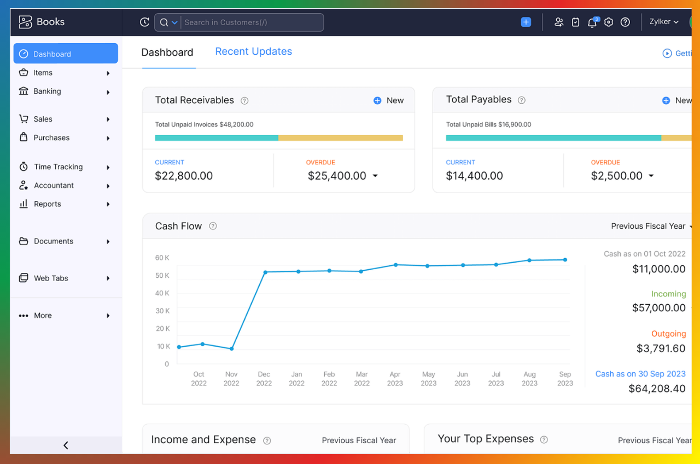Viewport: 700px width, 464px height.
Task: Click the info icon next to Cash Flow
Action: (213, 226)
